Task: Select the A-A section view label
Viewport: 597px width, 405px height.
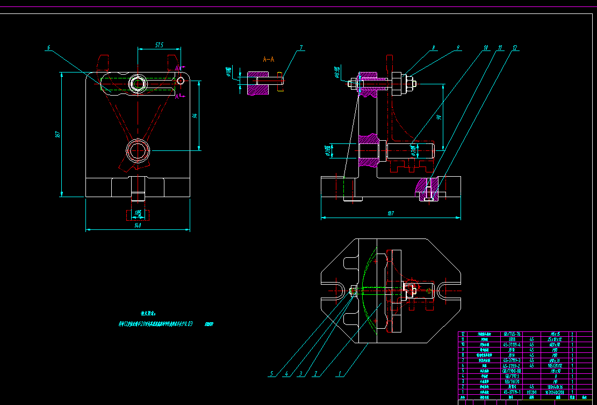Action: tap(269, 60)
